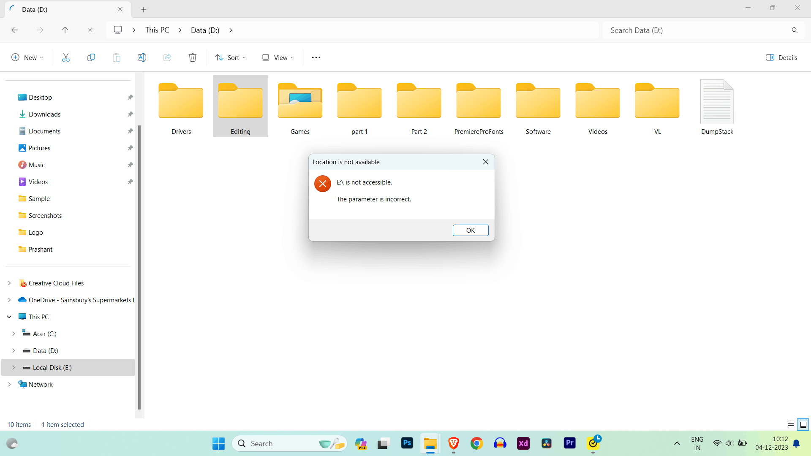Screen dimensions: 811x456
Task: Open the See more ellipsis menu
Action: tap(316, 58)
